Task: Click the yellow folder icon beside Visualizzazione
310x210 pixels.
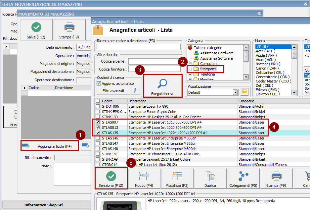Action: coord(244,92)
